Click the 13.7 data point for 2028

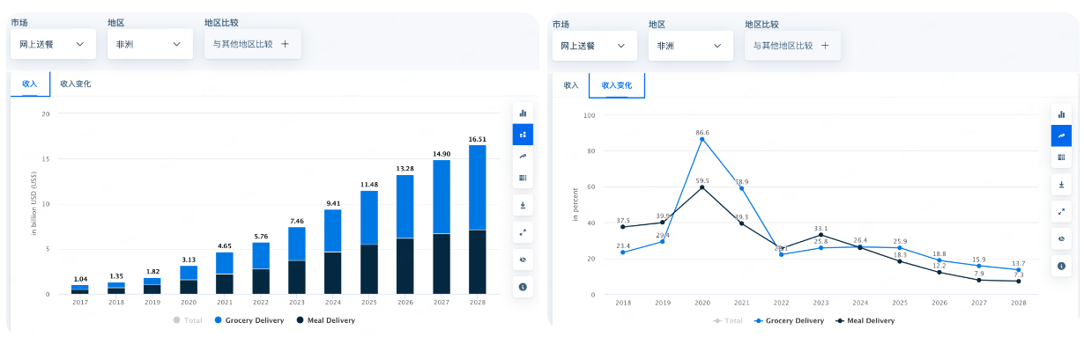[1018, 269]
